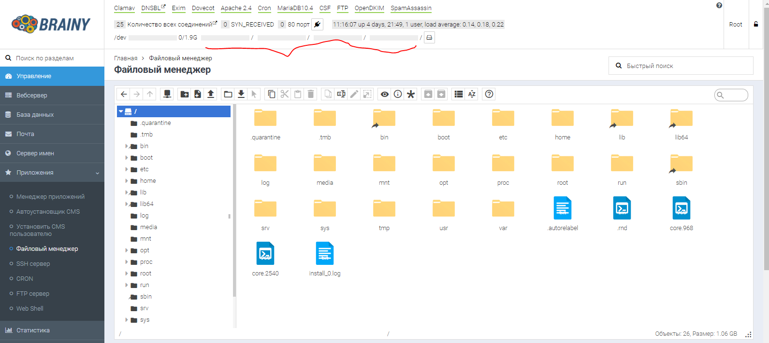Image resolution: width=769 pixels, height=343 pixels.
Task: Click the Back arrow in file manager toolbar
Action: click(x=124, y=94)
